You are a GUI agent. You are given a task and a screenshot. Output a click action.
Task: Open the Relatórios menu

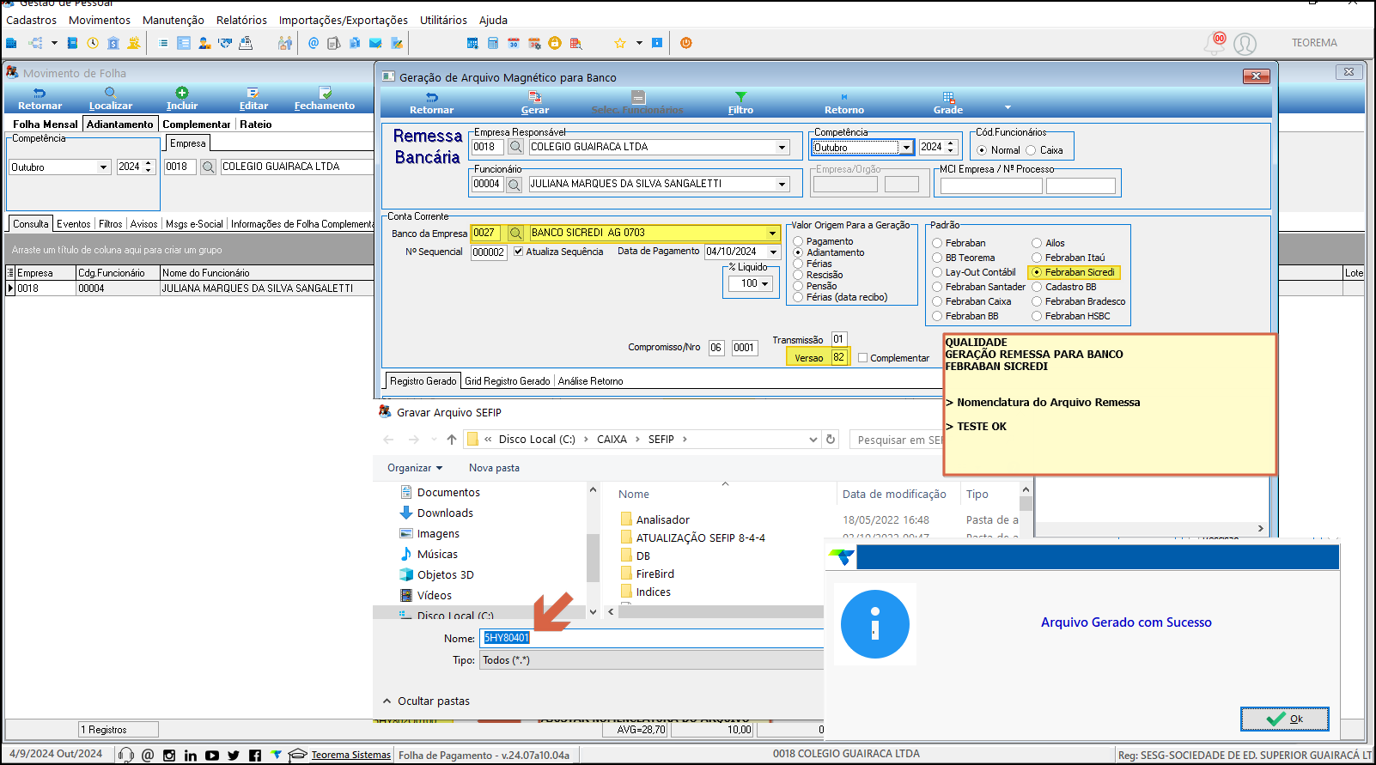pos(241,20)
